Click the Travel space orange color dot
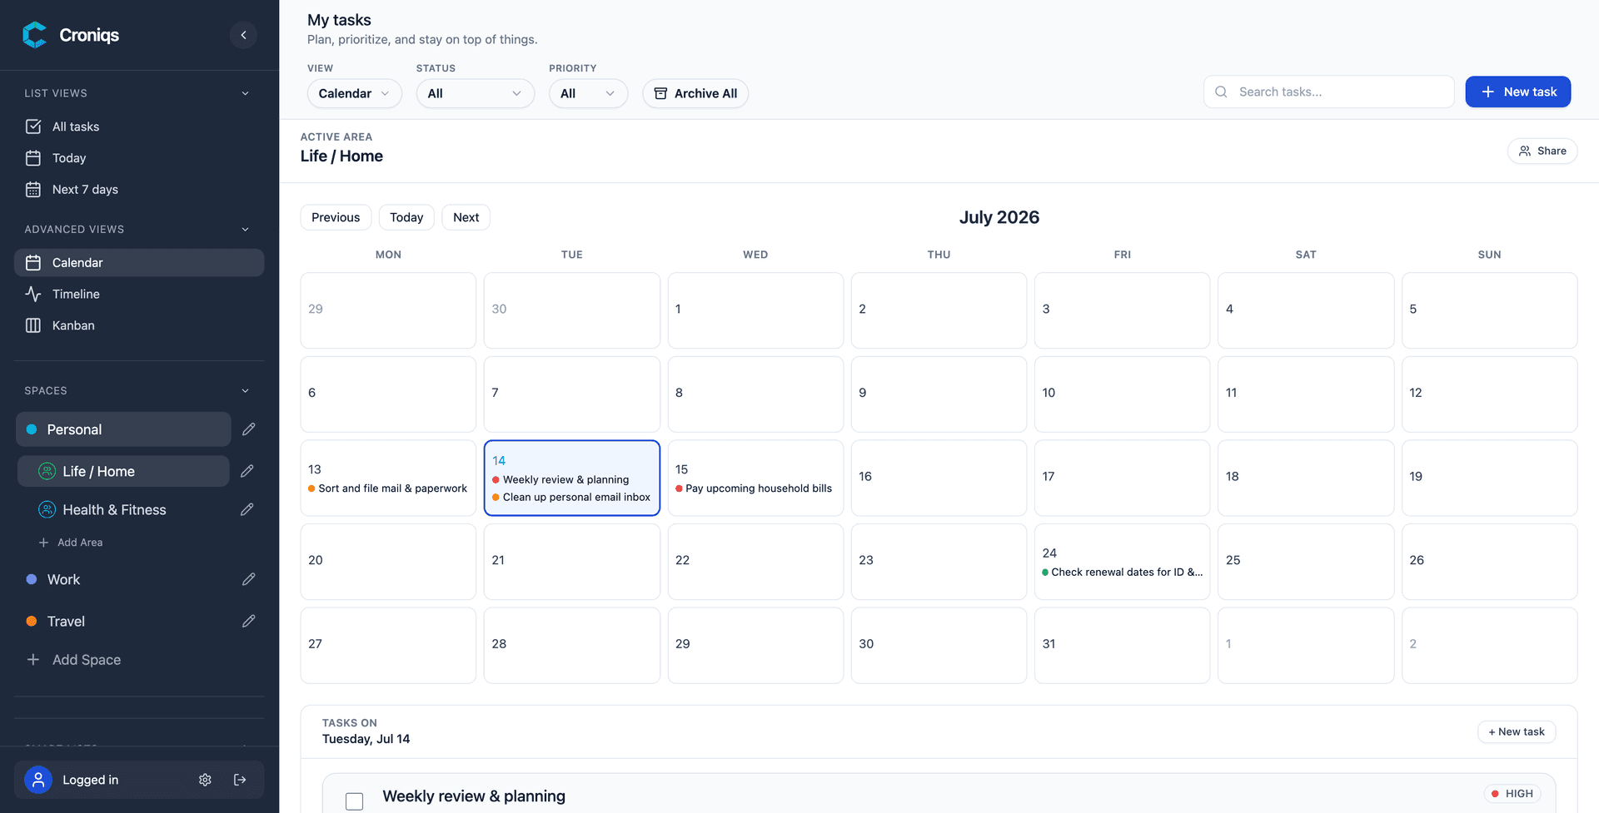1599x813 pixels. coord(32,621)
